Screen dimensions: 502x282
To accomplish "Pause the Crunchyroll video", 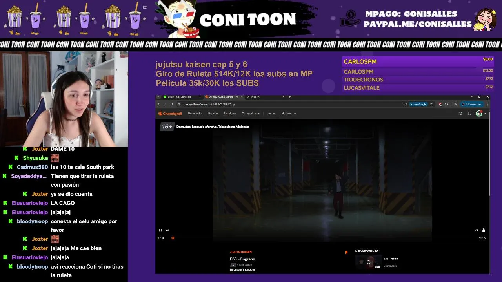I will pyautogui.click(x=160, y=230).
